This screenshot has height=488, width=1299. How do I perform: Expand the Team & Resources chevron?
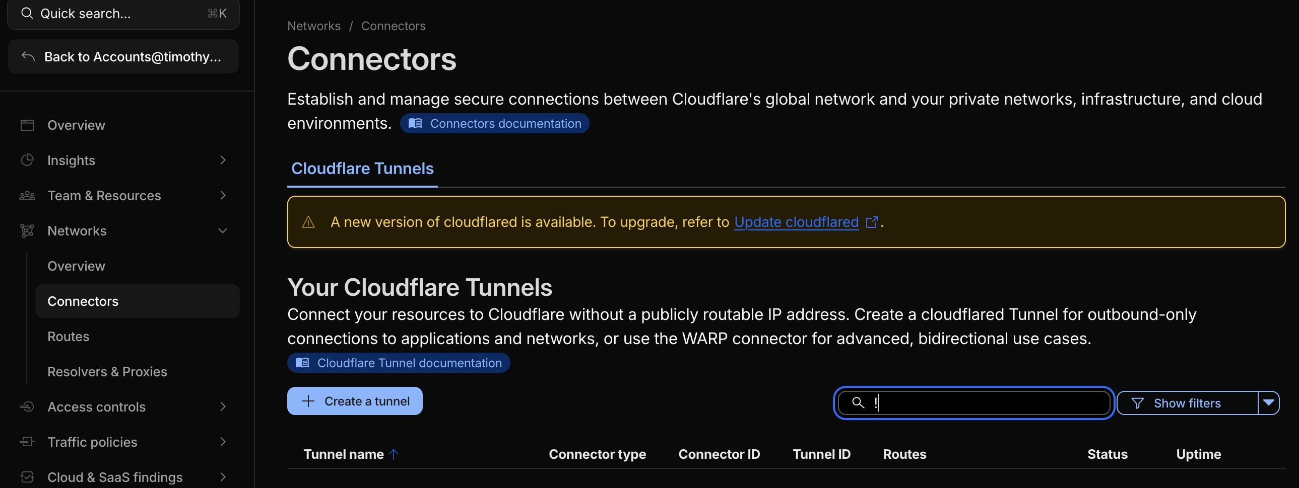tap(223, 195)
